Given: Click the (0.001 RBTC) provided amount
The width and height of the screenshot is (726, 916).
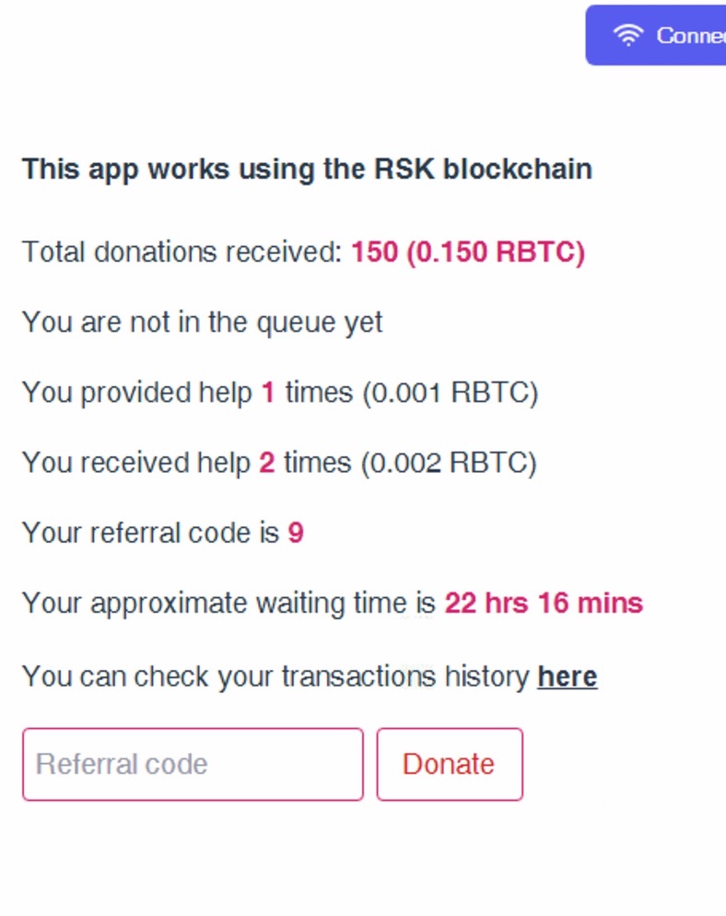Looking at the screenshot, I should (x=451, y=393).
